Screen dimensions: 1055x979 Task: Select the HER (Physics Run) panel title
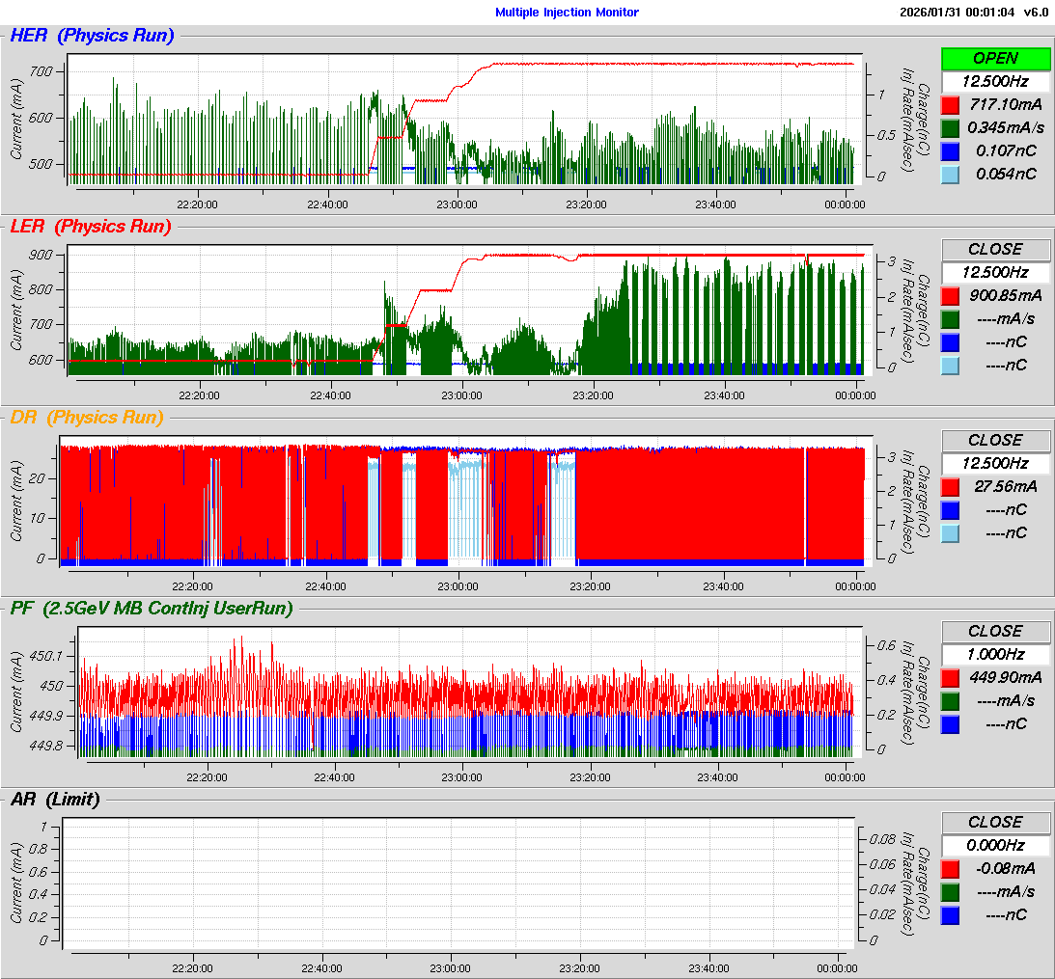coord(92,37)
